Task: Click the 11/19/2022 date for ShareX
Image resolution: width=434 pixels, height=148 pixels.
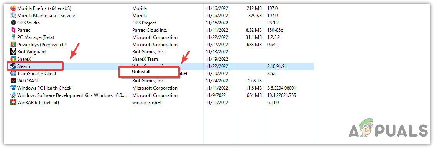Action: click(217, 59)
